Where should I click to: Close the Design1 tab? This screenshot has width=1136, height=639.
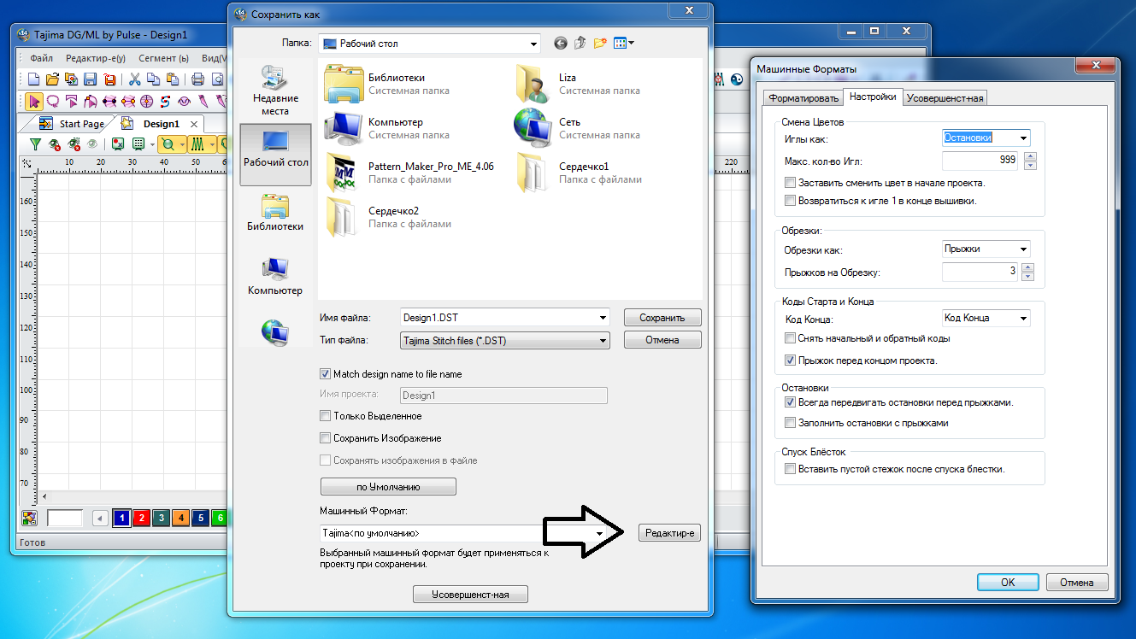click(194, 124)
